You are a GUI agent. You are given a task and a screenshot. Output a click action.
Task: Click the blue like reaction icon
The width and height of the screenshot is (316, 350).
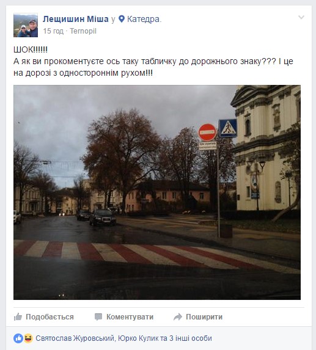pos(18,338)
